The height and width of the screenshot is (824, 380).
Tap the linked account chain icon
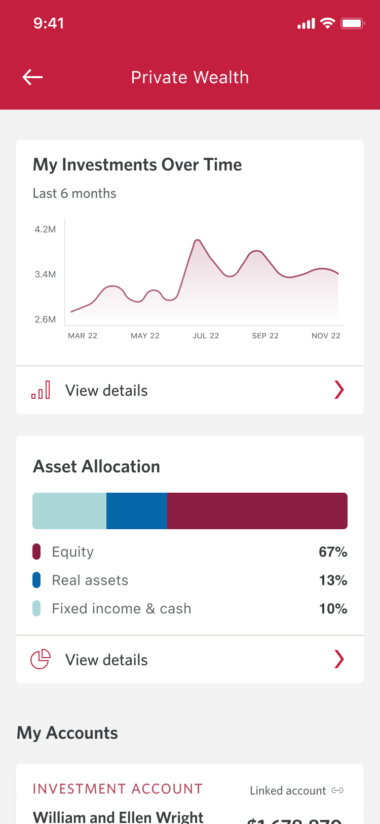coord(337,791)
